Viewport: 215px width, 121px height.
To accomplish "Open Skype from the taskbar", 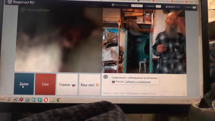I will coord(40,100).
